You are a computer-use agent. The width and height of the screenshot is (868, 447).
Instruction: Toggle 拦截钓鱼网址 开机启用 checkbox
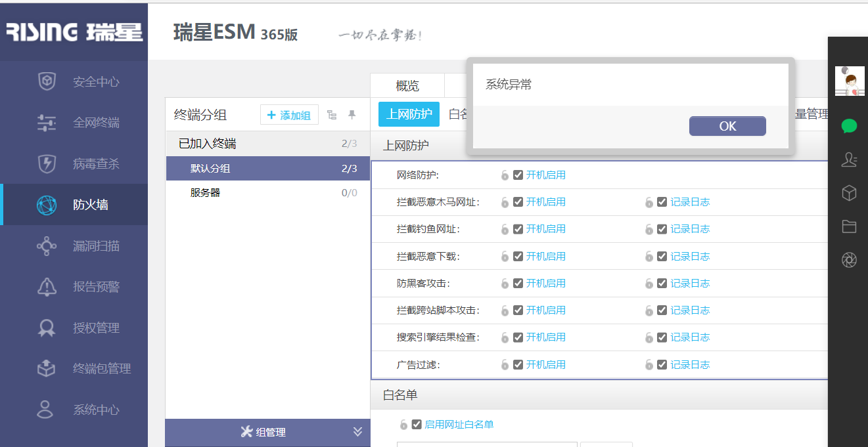tap(518, 229)
